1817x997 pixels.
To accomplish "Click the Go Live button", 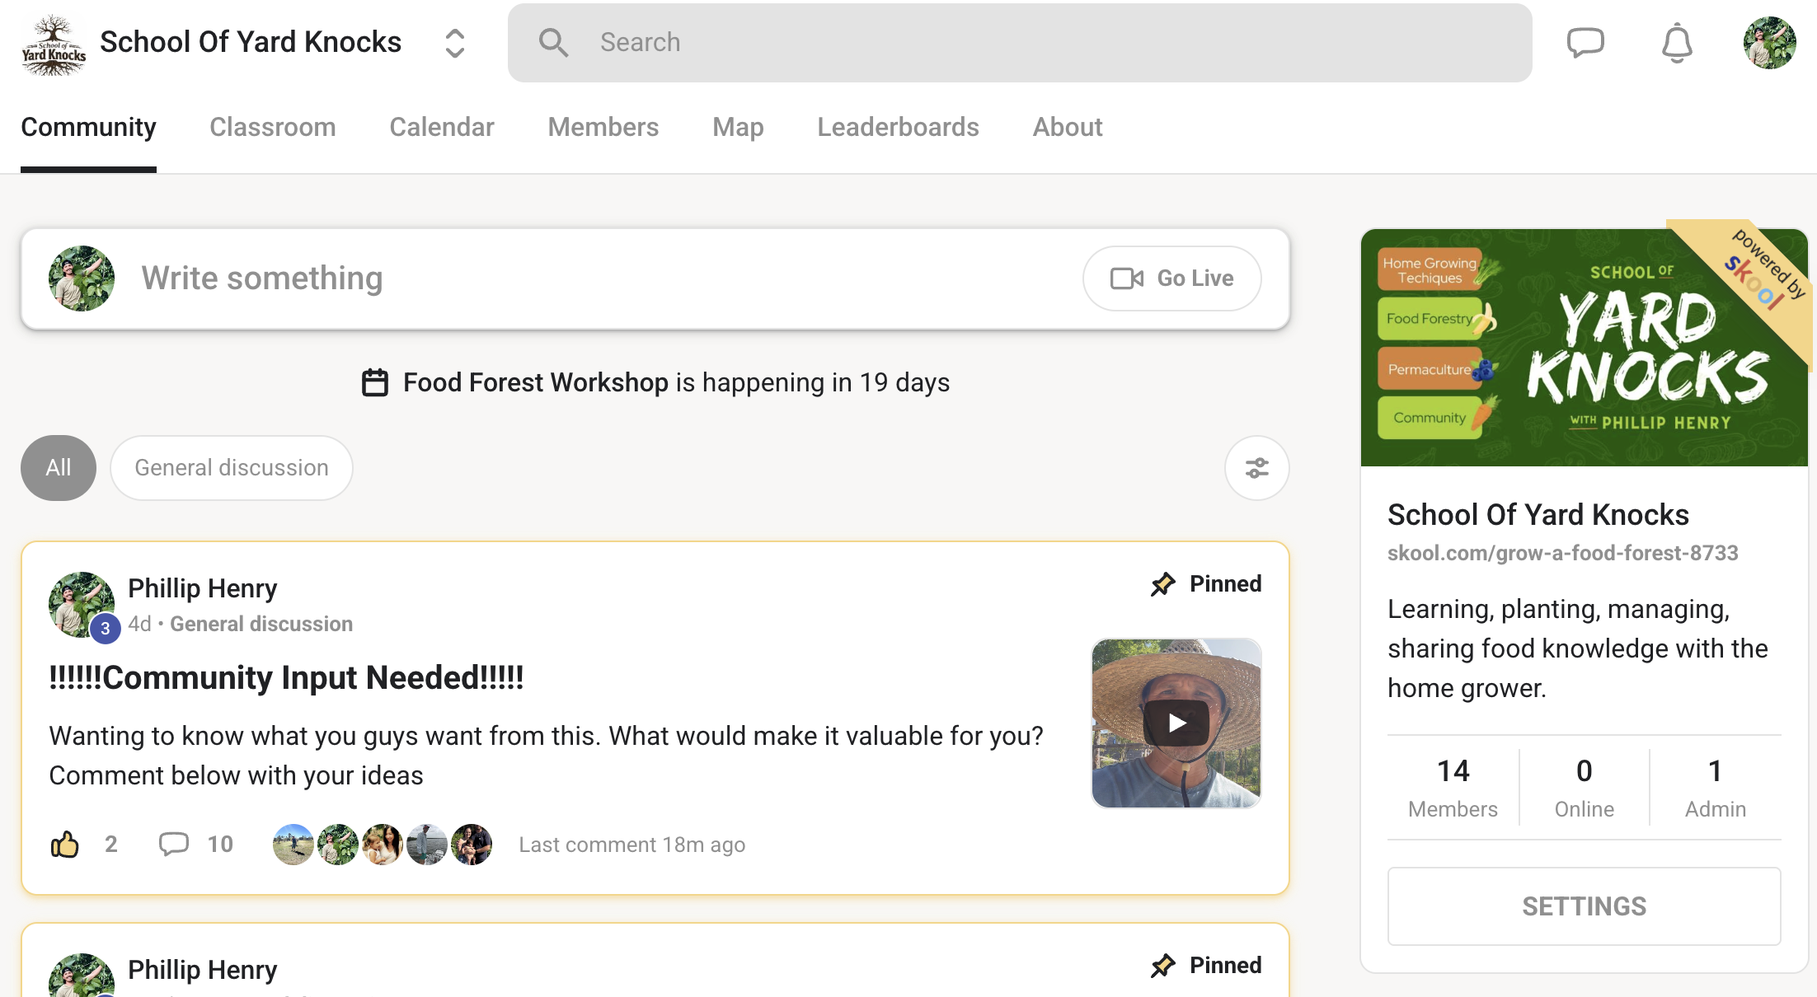I will pos(1171,278).
